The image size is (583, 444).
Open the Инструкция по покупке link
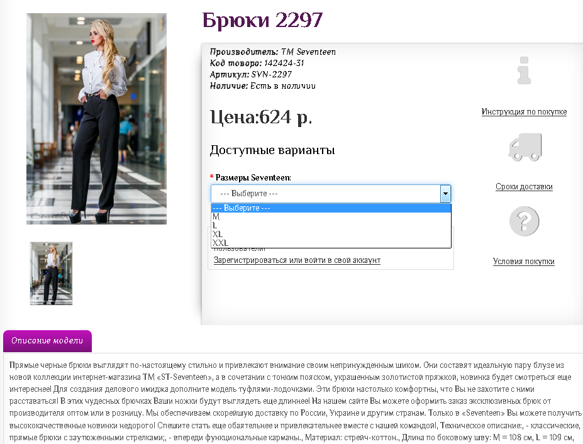pyautogui.click(x=524, y=112)
